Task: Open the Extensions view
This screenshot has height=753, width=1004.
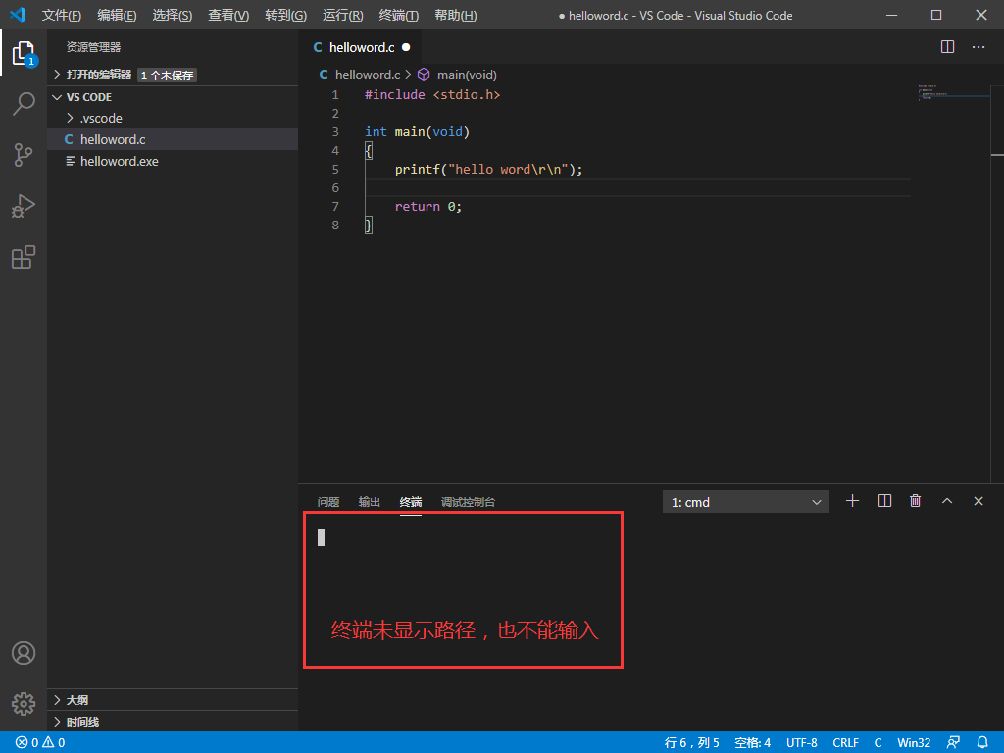Action: (x=24, y=257)
